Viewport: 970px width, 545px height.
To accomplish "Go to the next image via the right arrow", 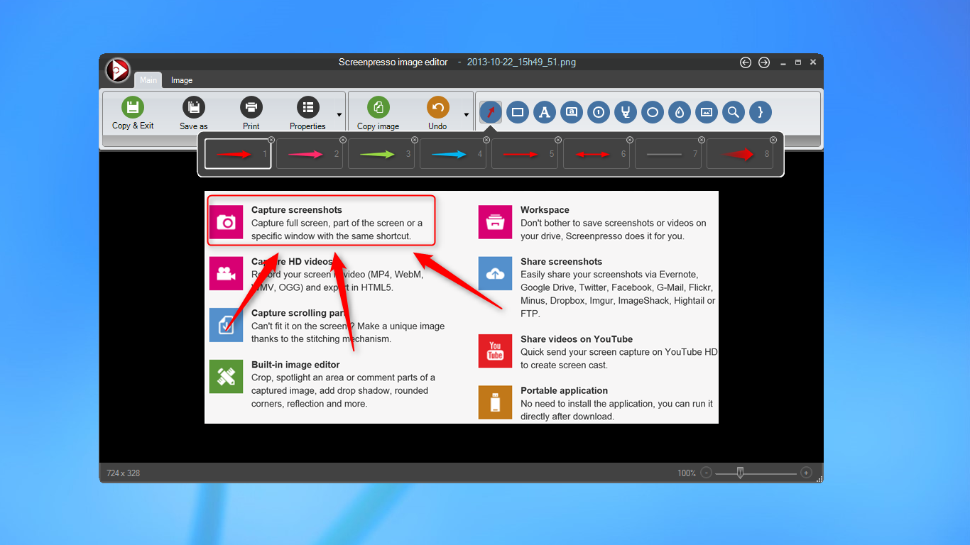I will coord(764,62).
